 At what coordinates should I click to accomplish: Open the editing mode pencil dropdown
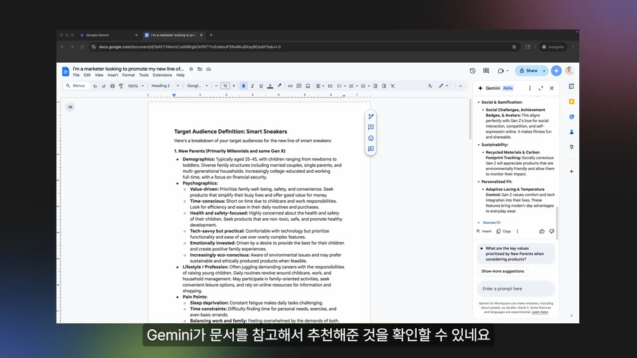pyautogui.click(x=443, y=86)
